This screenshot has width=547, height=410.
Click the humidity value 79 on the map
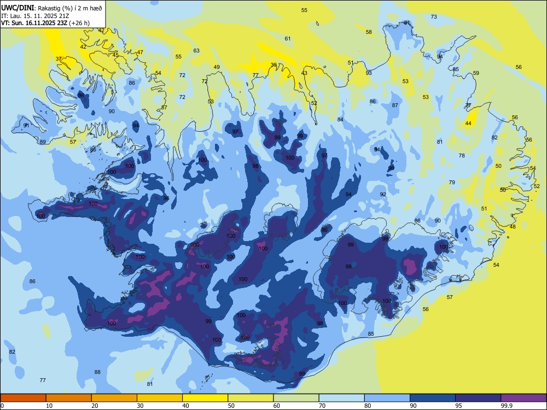(x=452, y=183)
